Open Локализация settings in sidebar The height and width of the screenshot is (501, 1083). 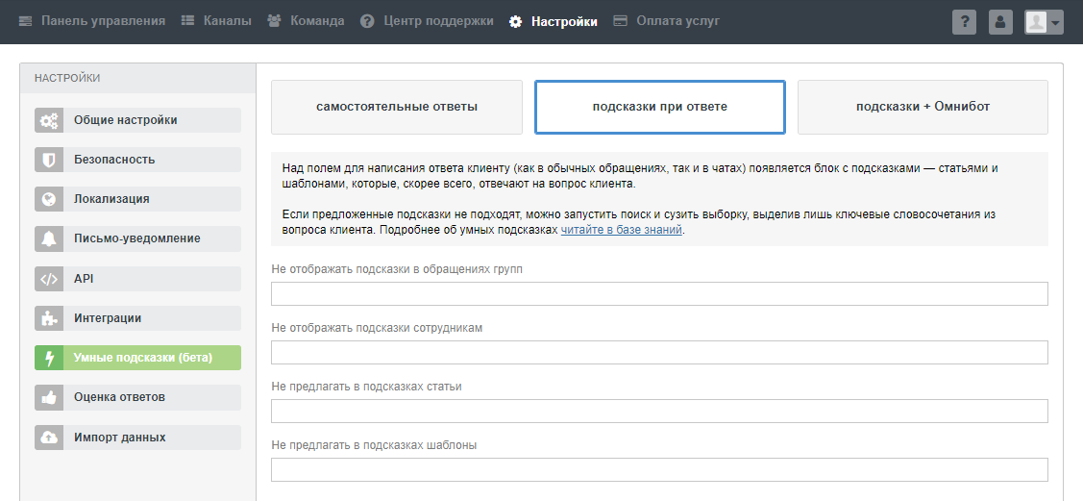(138, 199)
